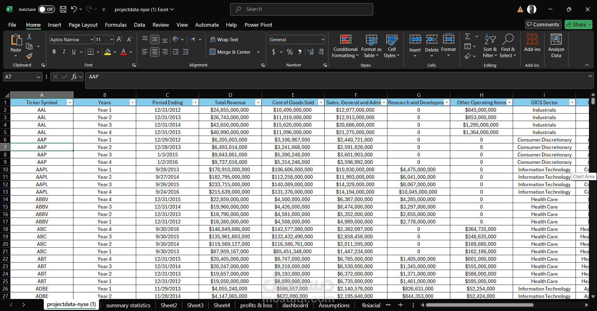Image resolution: width=597 pixels, height=311 pixels.
Task: Click the Search box in title bar
Action: coord(301,9)
